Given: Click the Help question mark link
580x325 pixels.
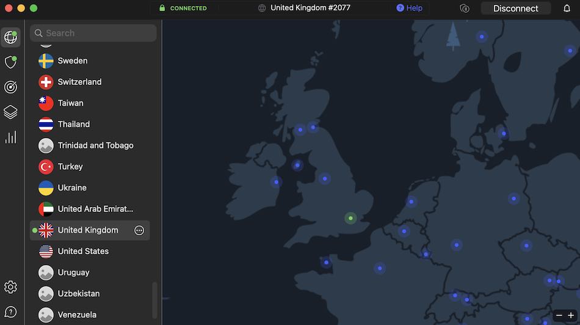Looking at the screenshot, I should pos(409,8).
